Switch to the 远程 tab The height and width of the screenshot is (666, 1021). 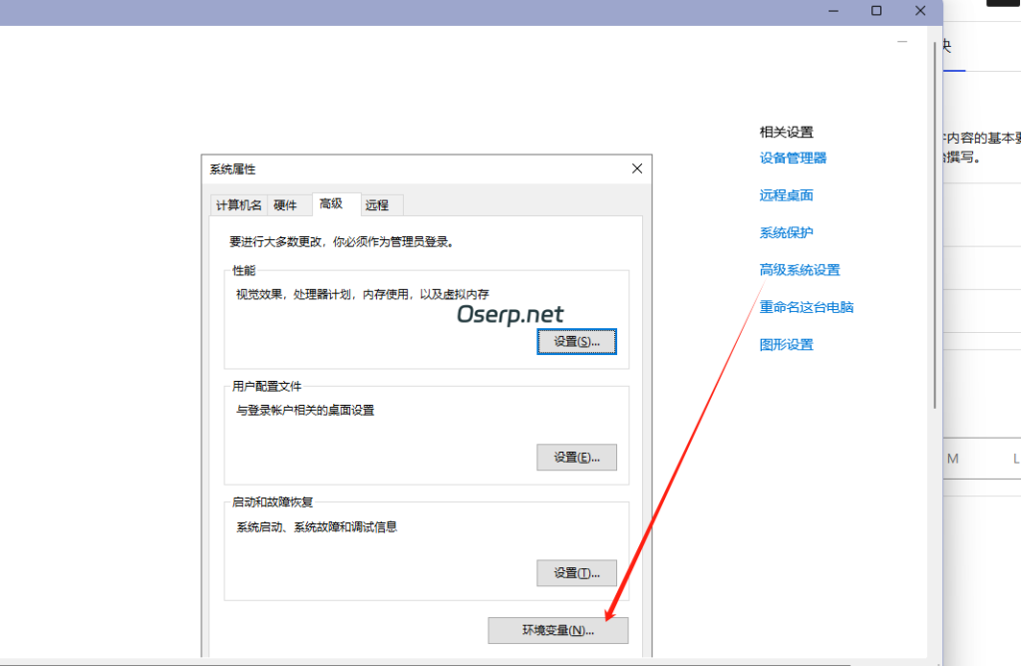pos(379,204)
